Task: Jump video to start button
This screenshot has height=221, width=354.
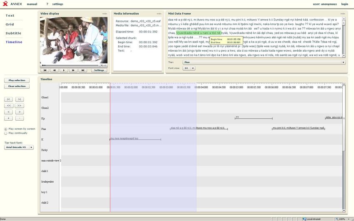Action: 45,70
